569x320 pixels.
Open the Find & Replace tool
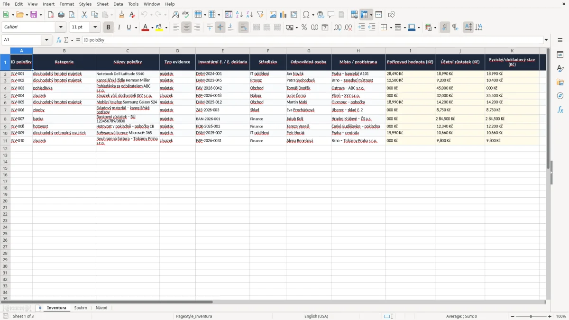[175, 15]
